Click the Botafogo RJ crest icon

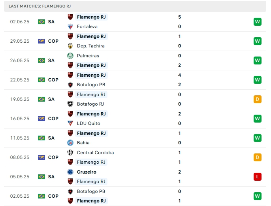coord(71,104)
